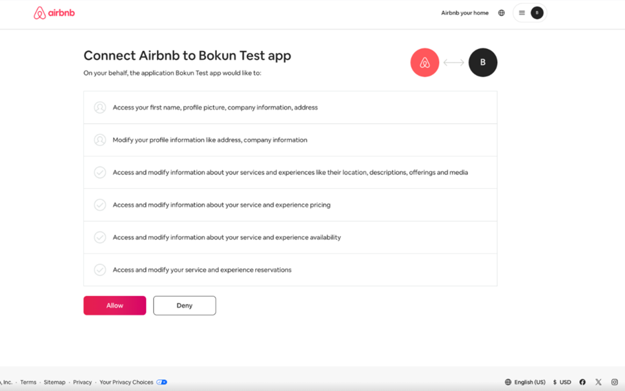Open the globe language selector in header
Image resolution: width=625 pixels, height=391 pixels.
501,13
